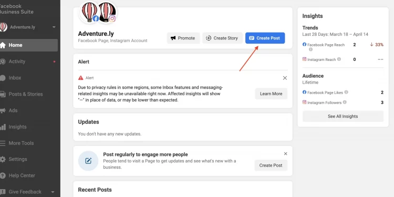Screen dimensions: 394x197
Task: Click the Help Center question mark icon
Action: tap(3, 175)
